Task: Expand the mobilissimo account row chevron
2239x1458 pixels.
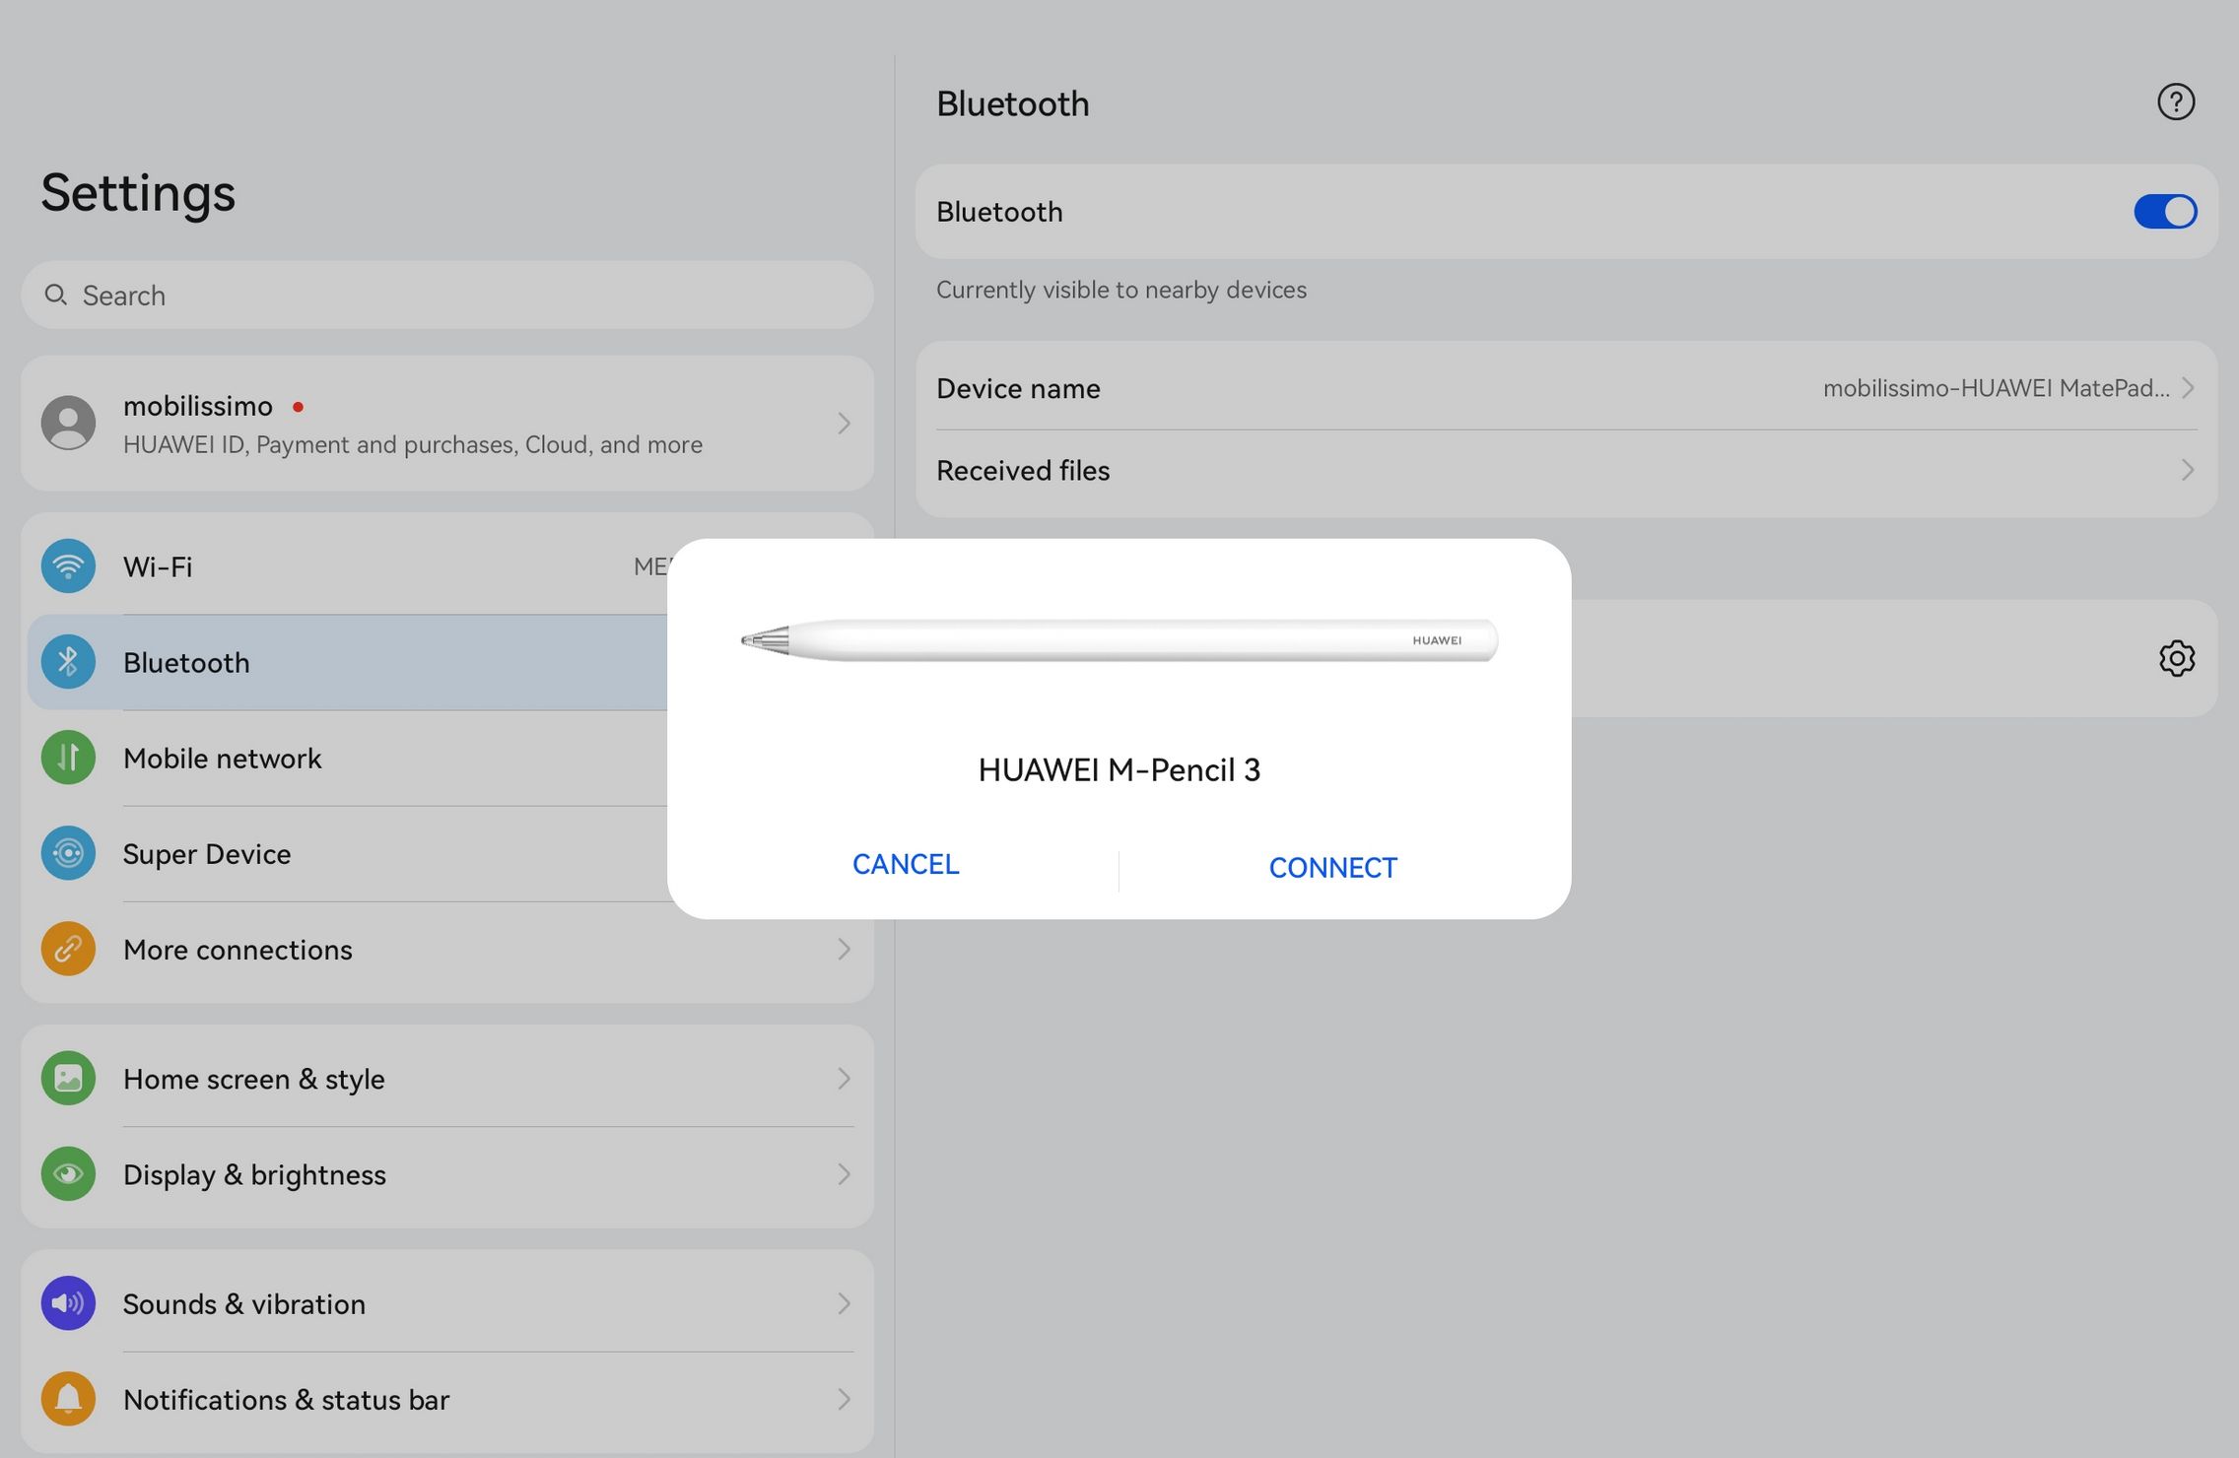Action: click(x=844, y=424)
